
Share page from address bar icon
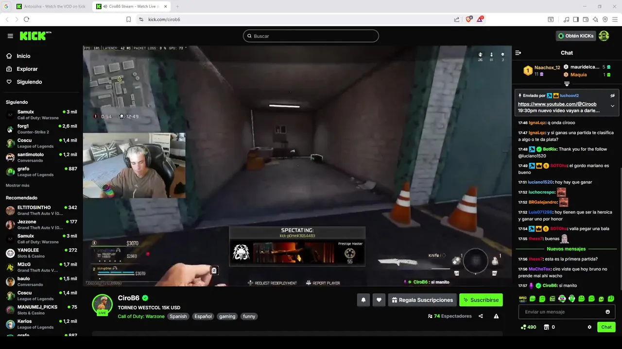(x=457, y=19)
